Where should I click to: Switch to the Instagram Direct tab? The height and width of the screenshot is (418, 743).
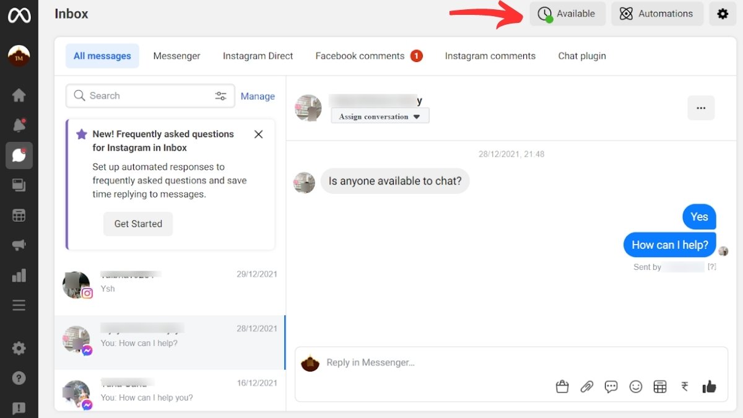click(258, 56)
